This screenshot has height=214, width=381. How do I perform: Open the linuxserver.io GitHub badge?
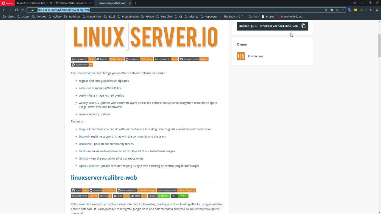194,59
